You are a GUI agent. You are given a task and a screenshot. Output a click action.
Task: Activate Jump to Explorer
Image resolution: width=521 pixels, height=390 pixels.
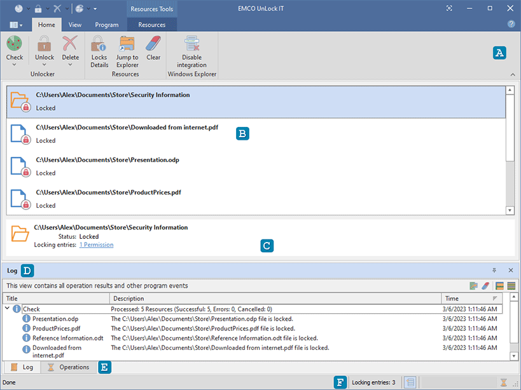127,49
